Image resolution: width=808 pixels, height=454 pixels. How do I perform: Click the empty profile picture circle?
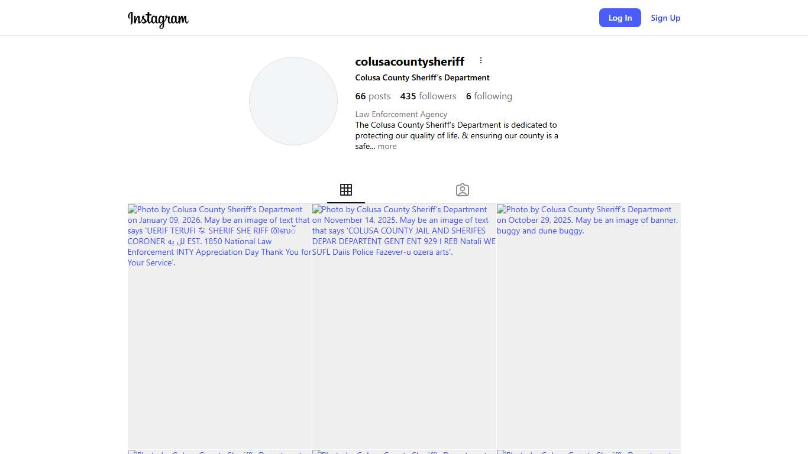point(293,101)
